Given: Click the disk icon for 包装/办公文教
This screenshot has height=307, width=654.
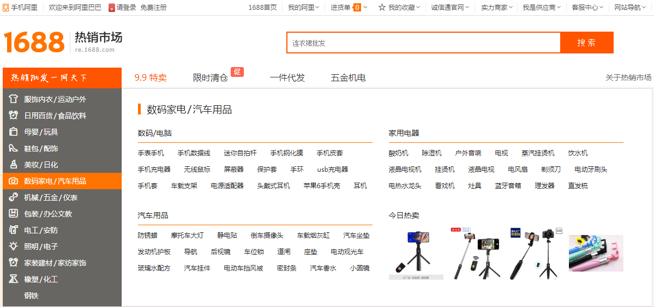Looking at the screenshot, I should pos(13,214).
